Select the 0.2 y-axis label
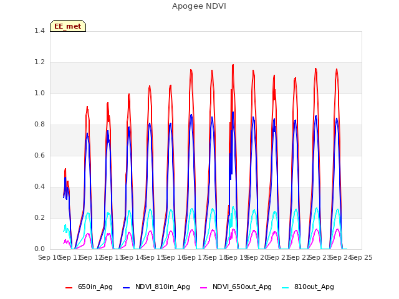 pyautogui.click(x=39, y=217)
